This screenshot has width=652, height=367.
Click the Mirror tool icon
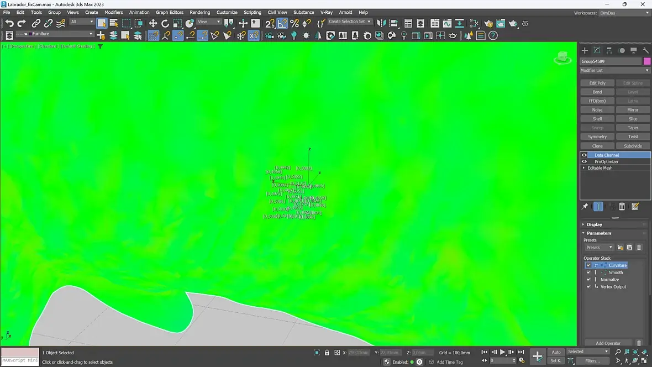coord(381,23)
